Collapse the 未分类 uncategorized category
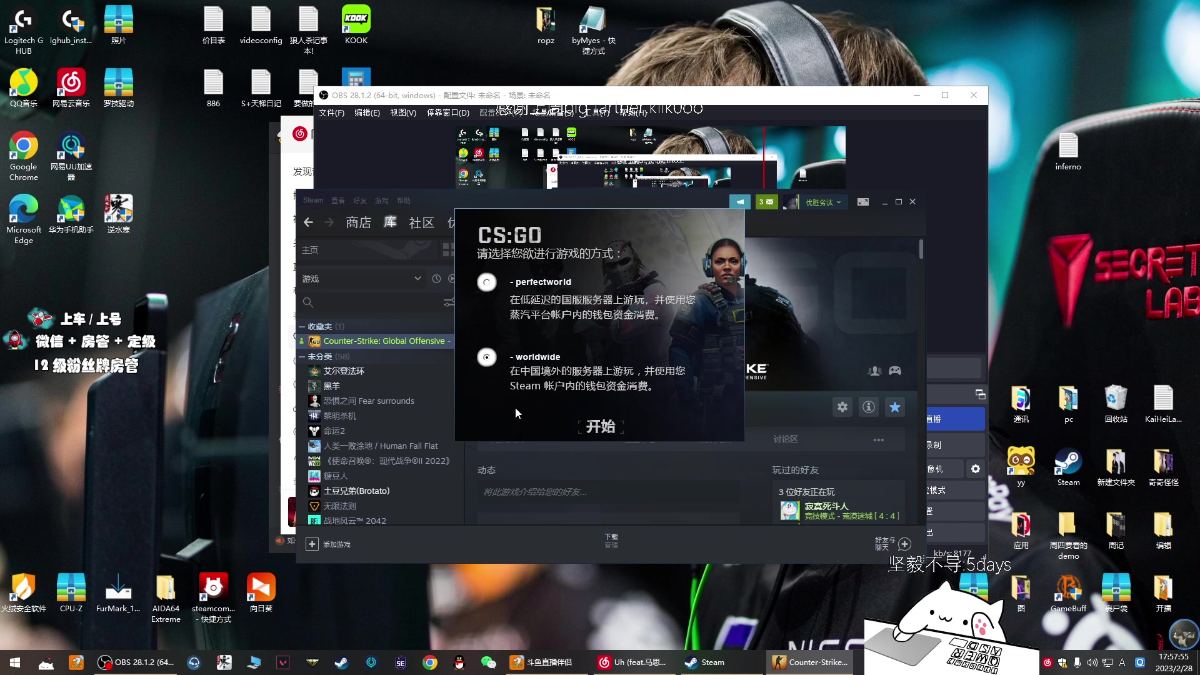Viewport: 1200px width, 675px height. [302, 357]
